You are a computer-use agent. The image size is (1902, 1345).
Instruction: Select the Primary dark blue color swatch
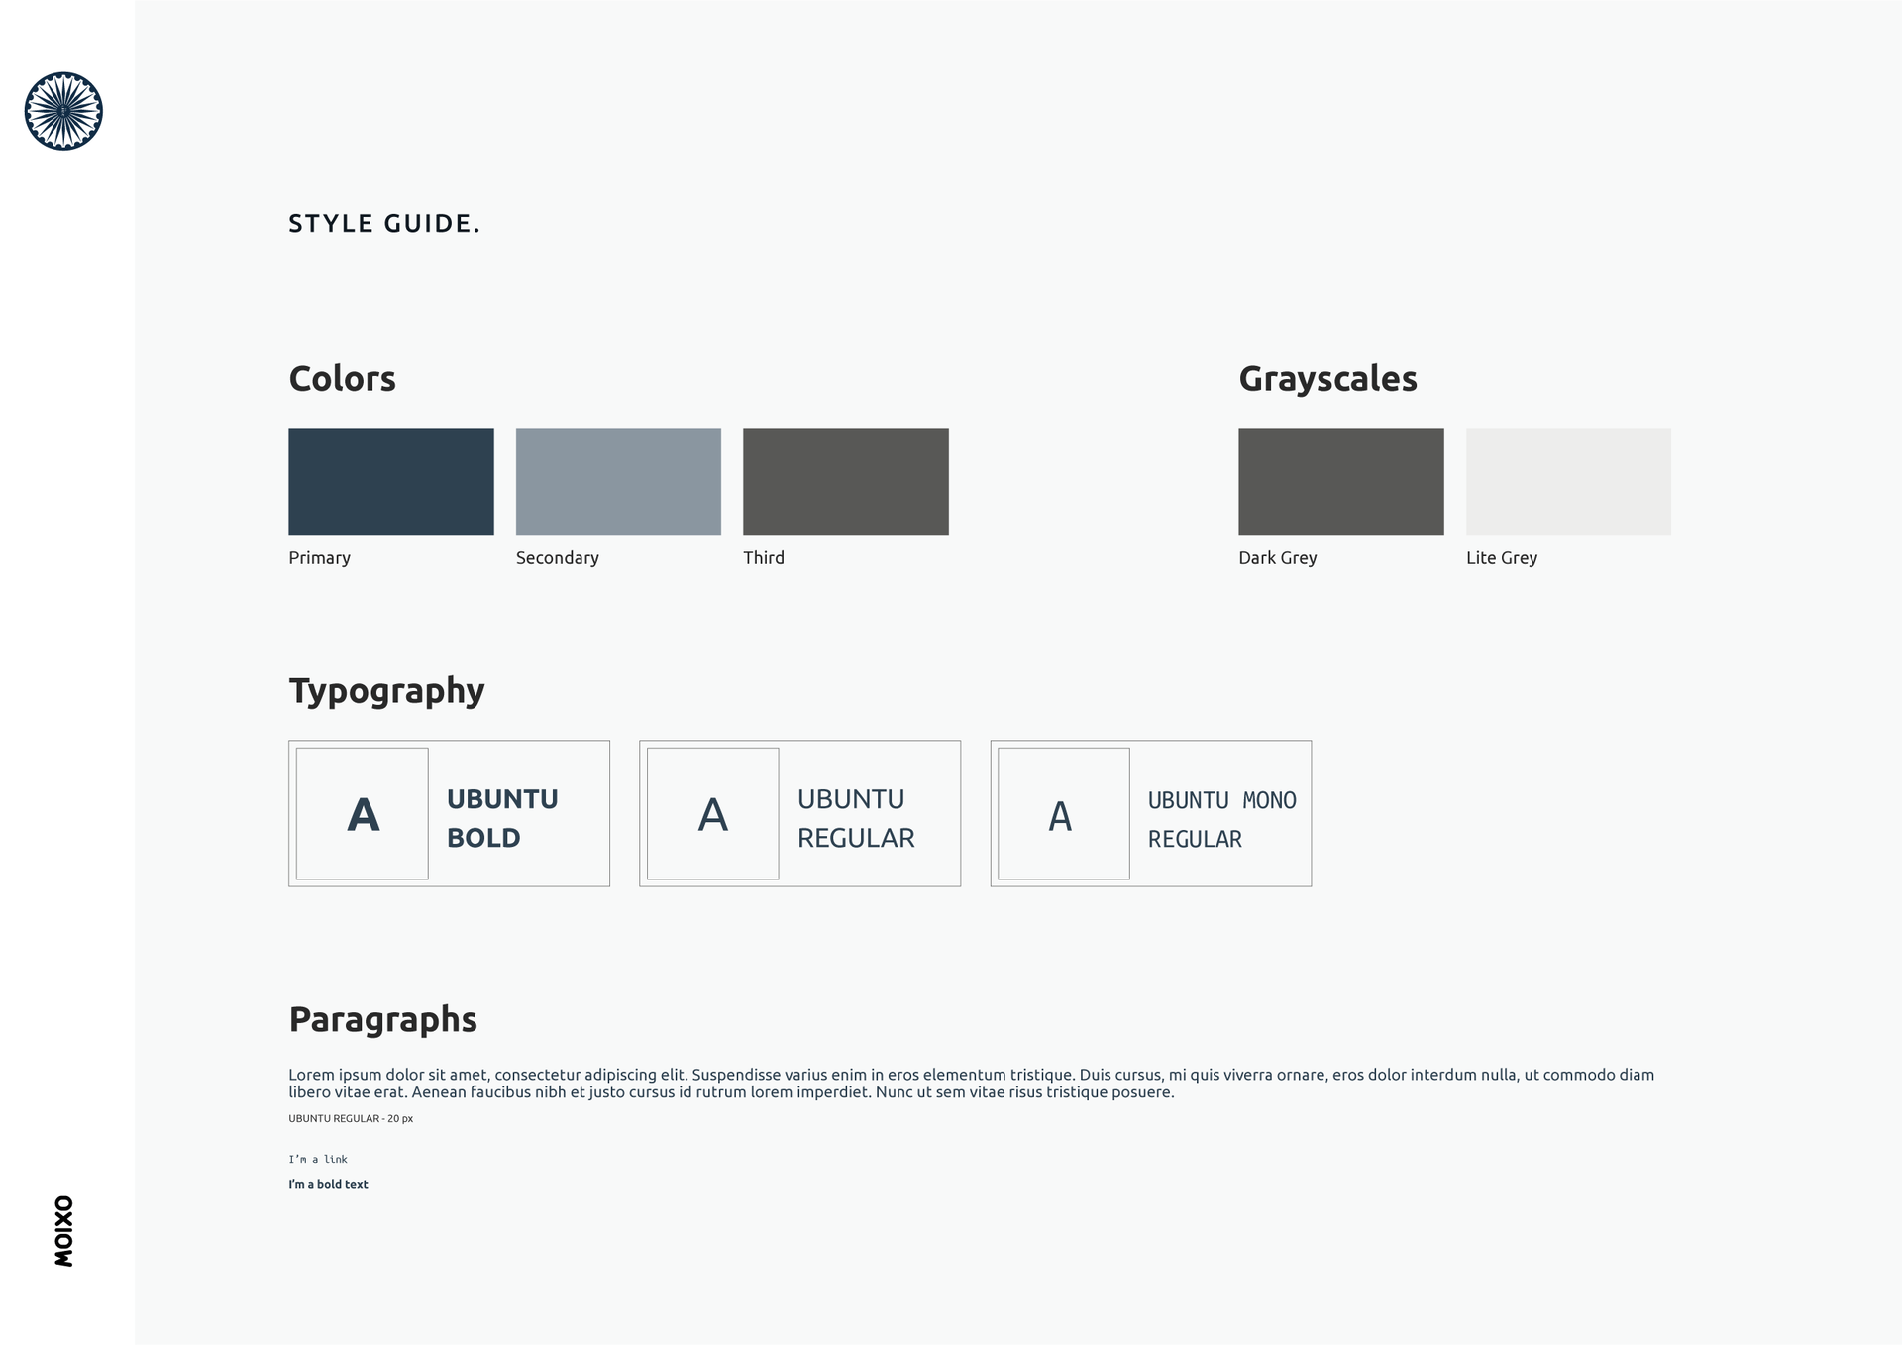tap(391, 481)
